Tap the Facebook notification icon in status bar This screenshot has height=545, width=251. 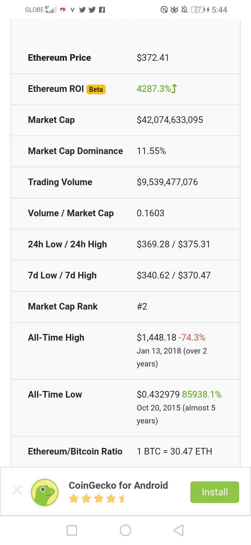pos(102,10)
